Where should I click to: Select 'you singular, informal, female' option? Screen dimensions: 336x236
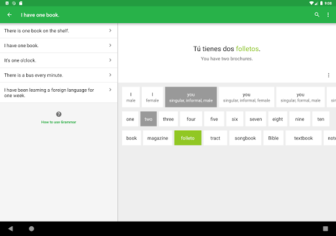click(x=247, y=97)
